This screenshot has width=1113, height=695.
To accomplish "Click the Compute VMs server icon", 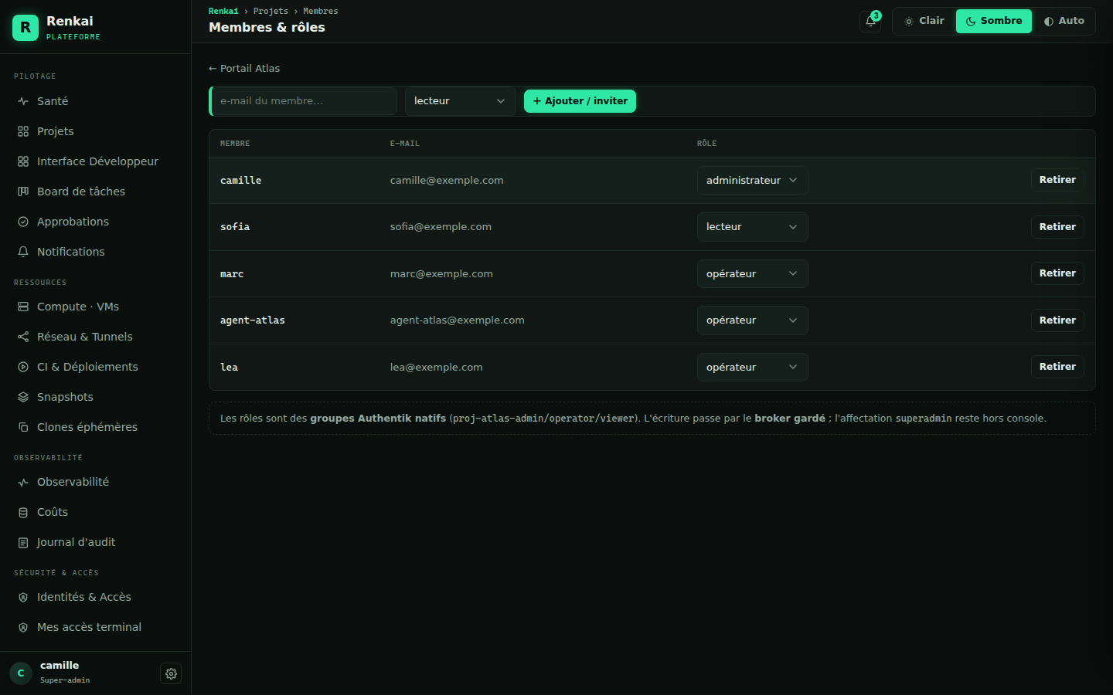I will [x=23, y=307].
